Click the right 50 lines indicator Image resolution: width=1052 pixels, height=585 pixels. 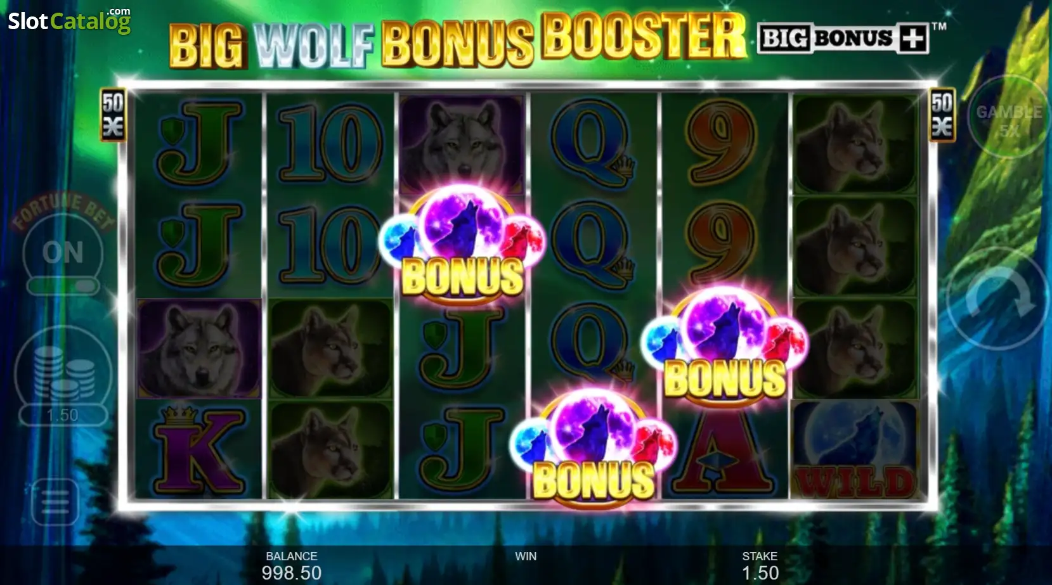click(x=942, y=115)
